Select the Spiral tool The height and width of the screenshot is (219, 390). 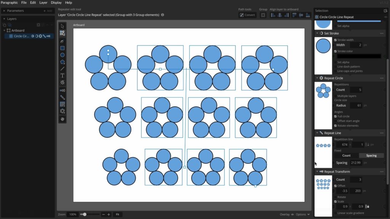pos(62,82)
